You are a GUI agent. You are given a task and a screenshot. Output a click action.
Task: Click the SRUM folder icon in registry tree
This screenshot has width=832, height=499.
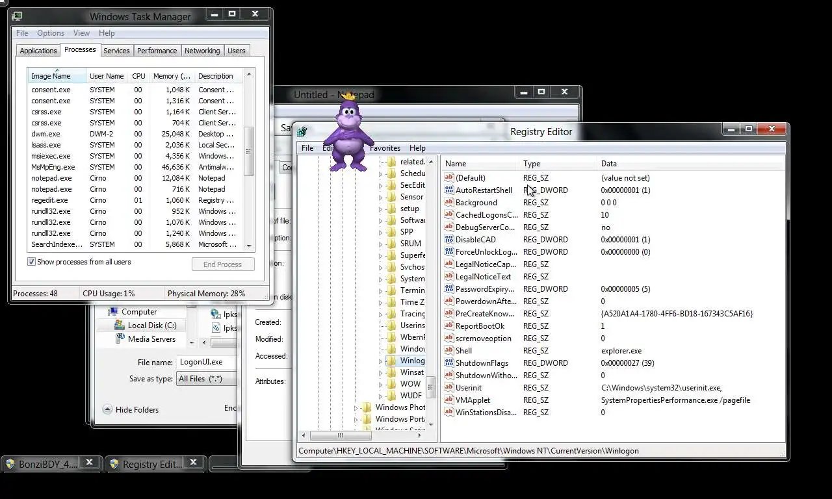coord(392,244)
